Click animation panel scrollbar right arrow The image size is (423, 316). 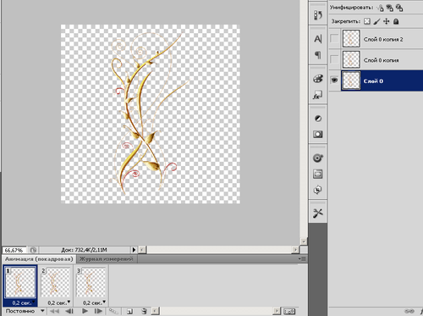pos(277,311)
